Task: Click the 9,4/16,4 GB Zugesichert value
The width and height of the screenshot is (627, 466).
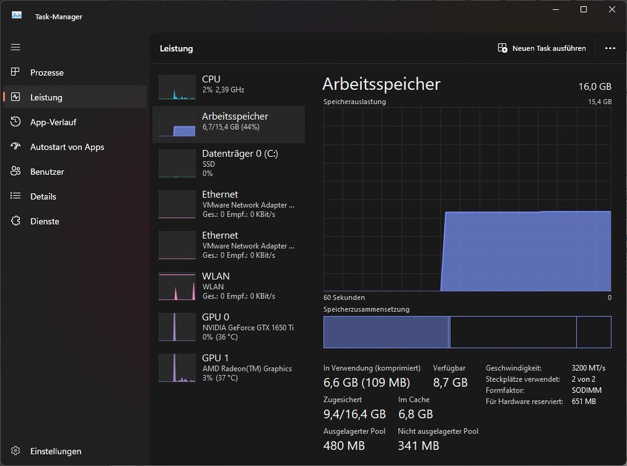Action: pos(354,414)
